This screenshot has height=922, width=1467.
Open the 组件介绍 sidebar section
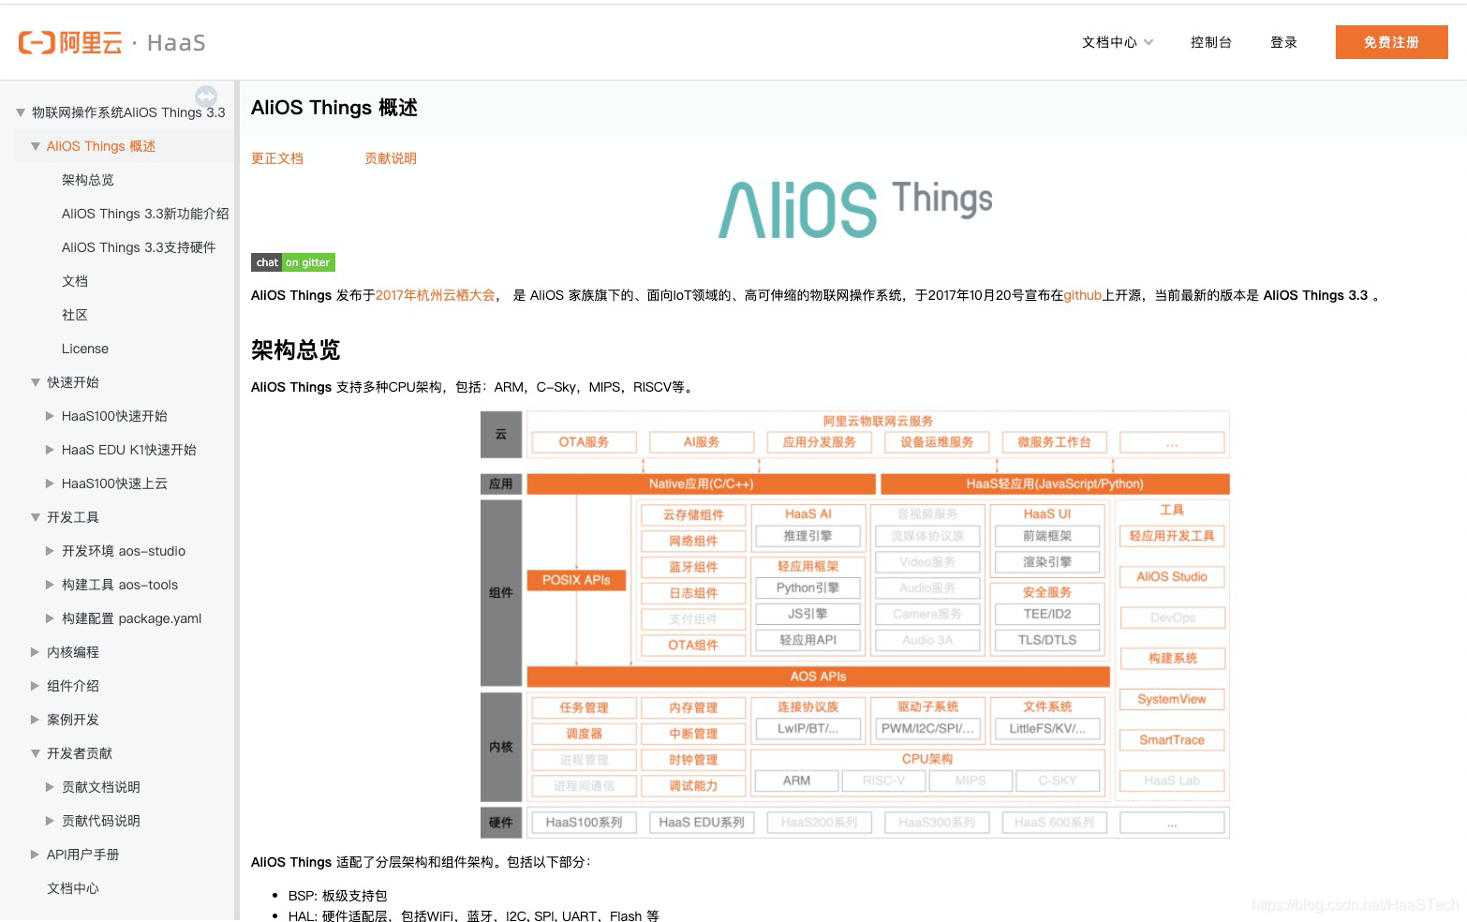pyautogui.click(x=73, y=686)
